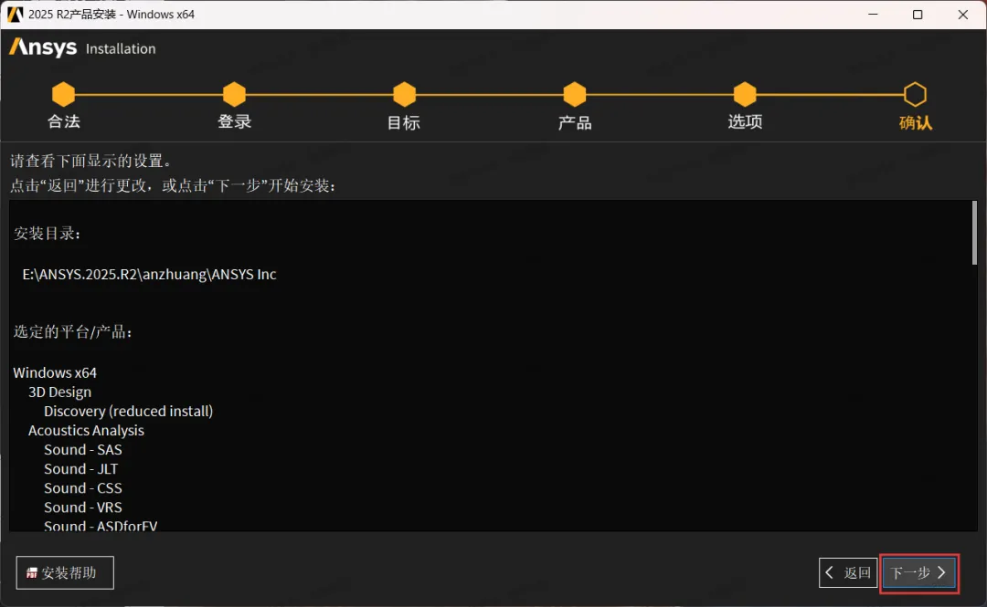Click the 产品 step hexagon icon
The height and width of the screenshot is (607, 987).
coord(575,94)
